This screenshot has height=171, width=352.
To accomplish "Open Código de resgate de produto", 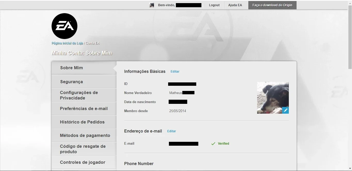I will (84, 149).
